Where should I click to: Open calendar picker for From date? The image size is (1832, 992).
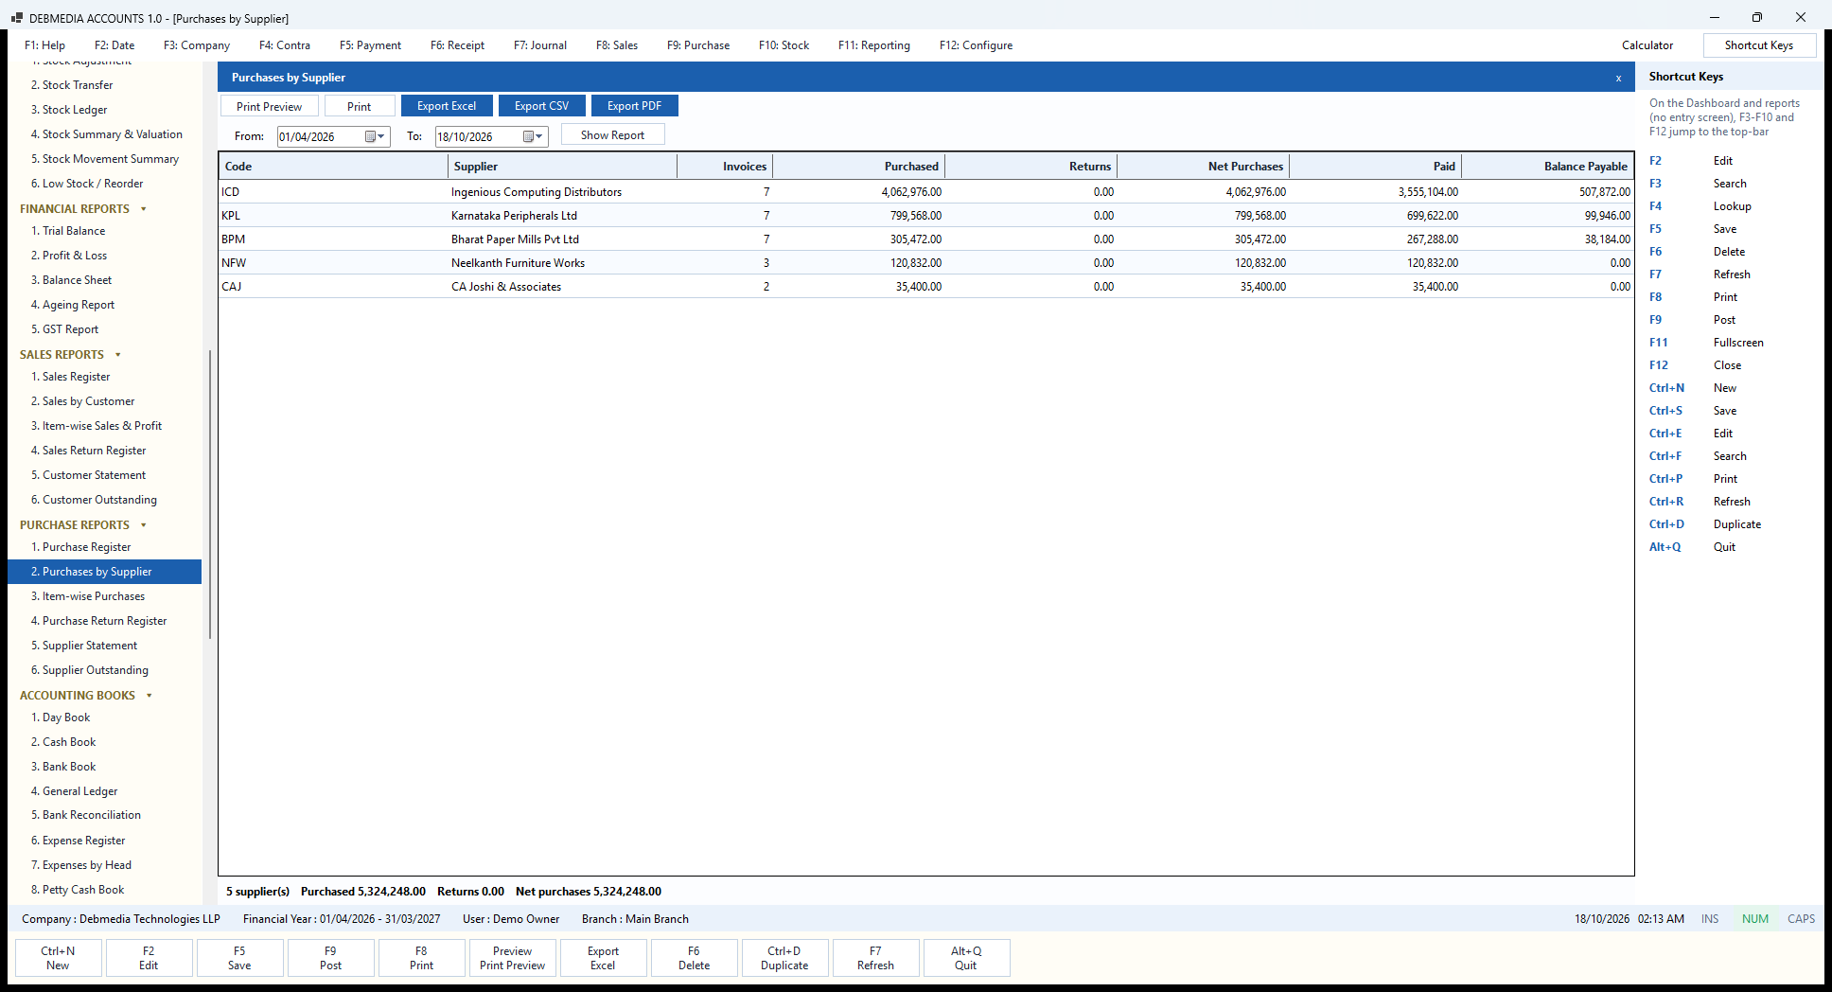(x=370, y=136)
